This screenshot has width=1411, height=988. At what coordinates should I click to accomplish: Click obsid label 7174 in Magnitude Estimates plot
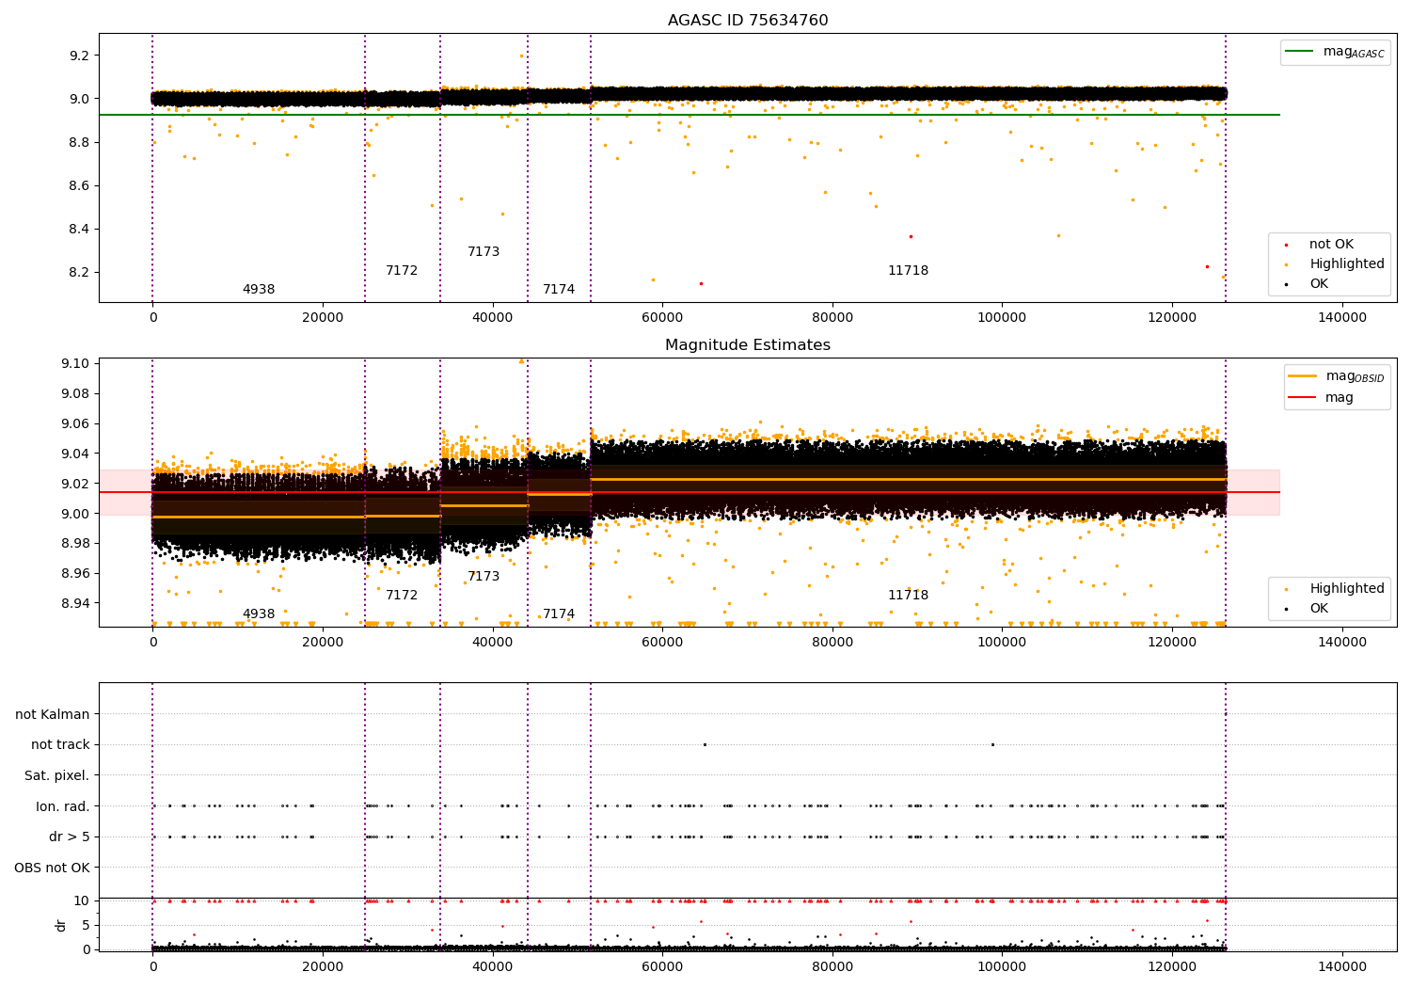(x=559, y=614)
